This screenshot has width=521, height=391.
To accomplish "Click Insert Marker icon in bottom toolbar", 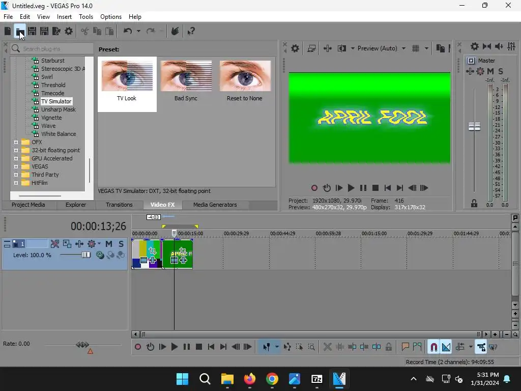I will tap(405, 347).
